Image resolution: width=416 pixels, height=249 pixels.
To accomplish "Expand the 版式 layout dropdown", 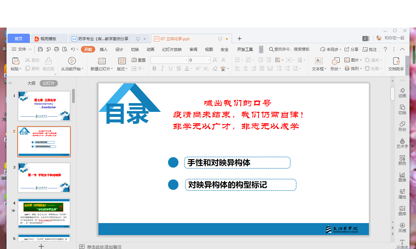I will point(123,69).
